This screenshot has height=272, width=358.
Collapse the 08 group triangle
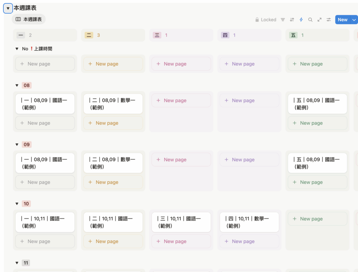pyautogui.click(x=17, y=85)
